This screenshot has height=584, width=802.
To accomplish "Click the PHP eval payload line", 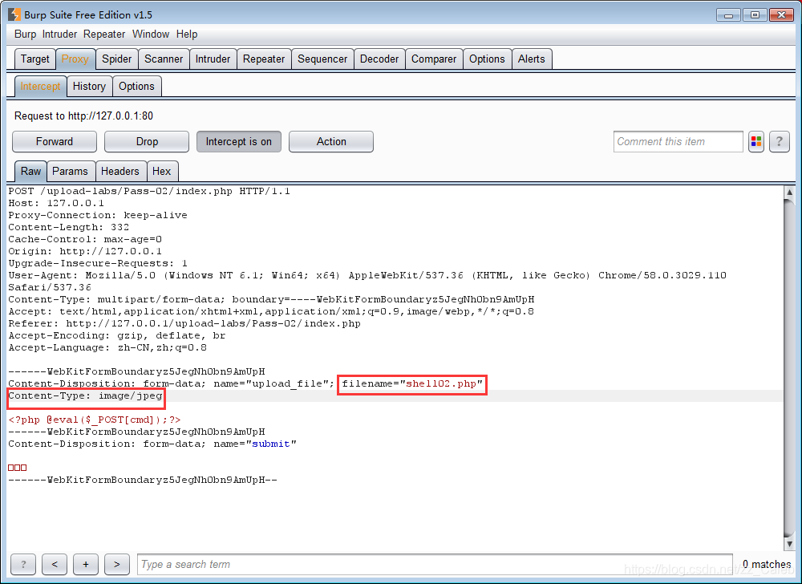I will [x=95, y=420].
